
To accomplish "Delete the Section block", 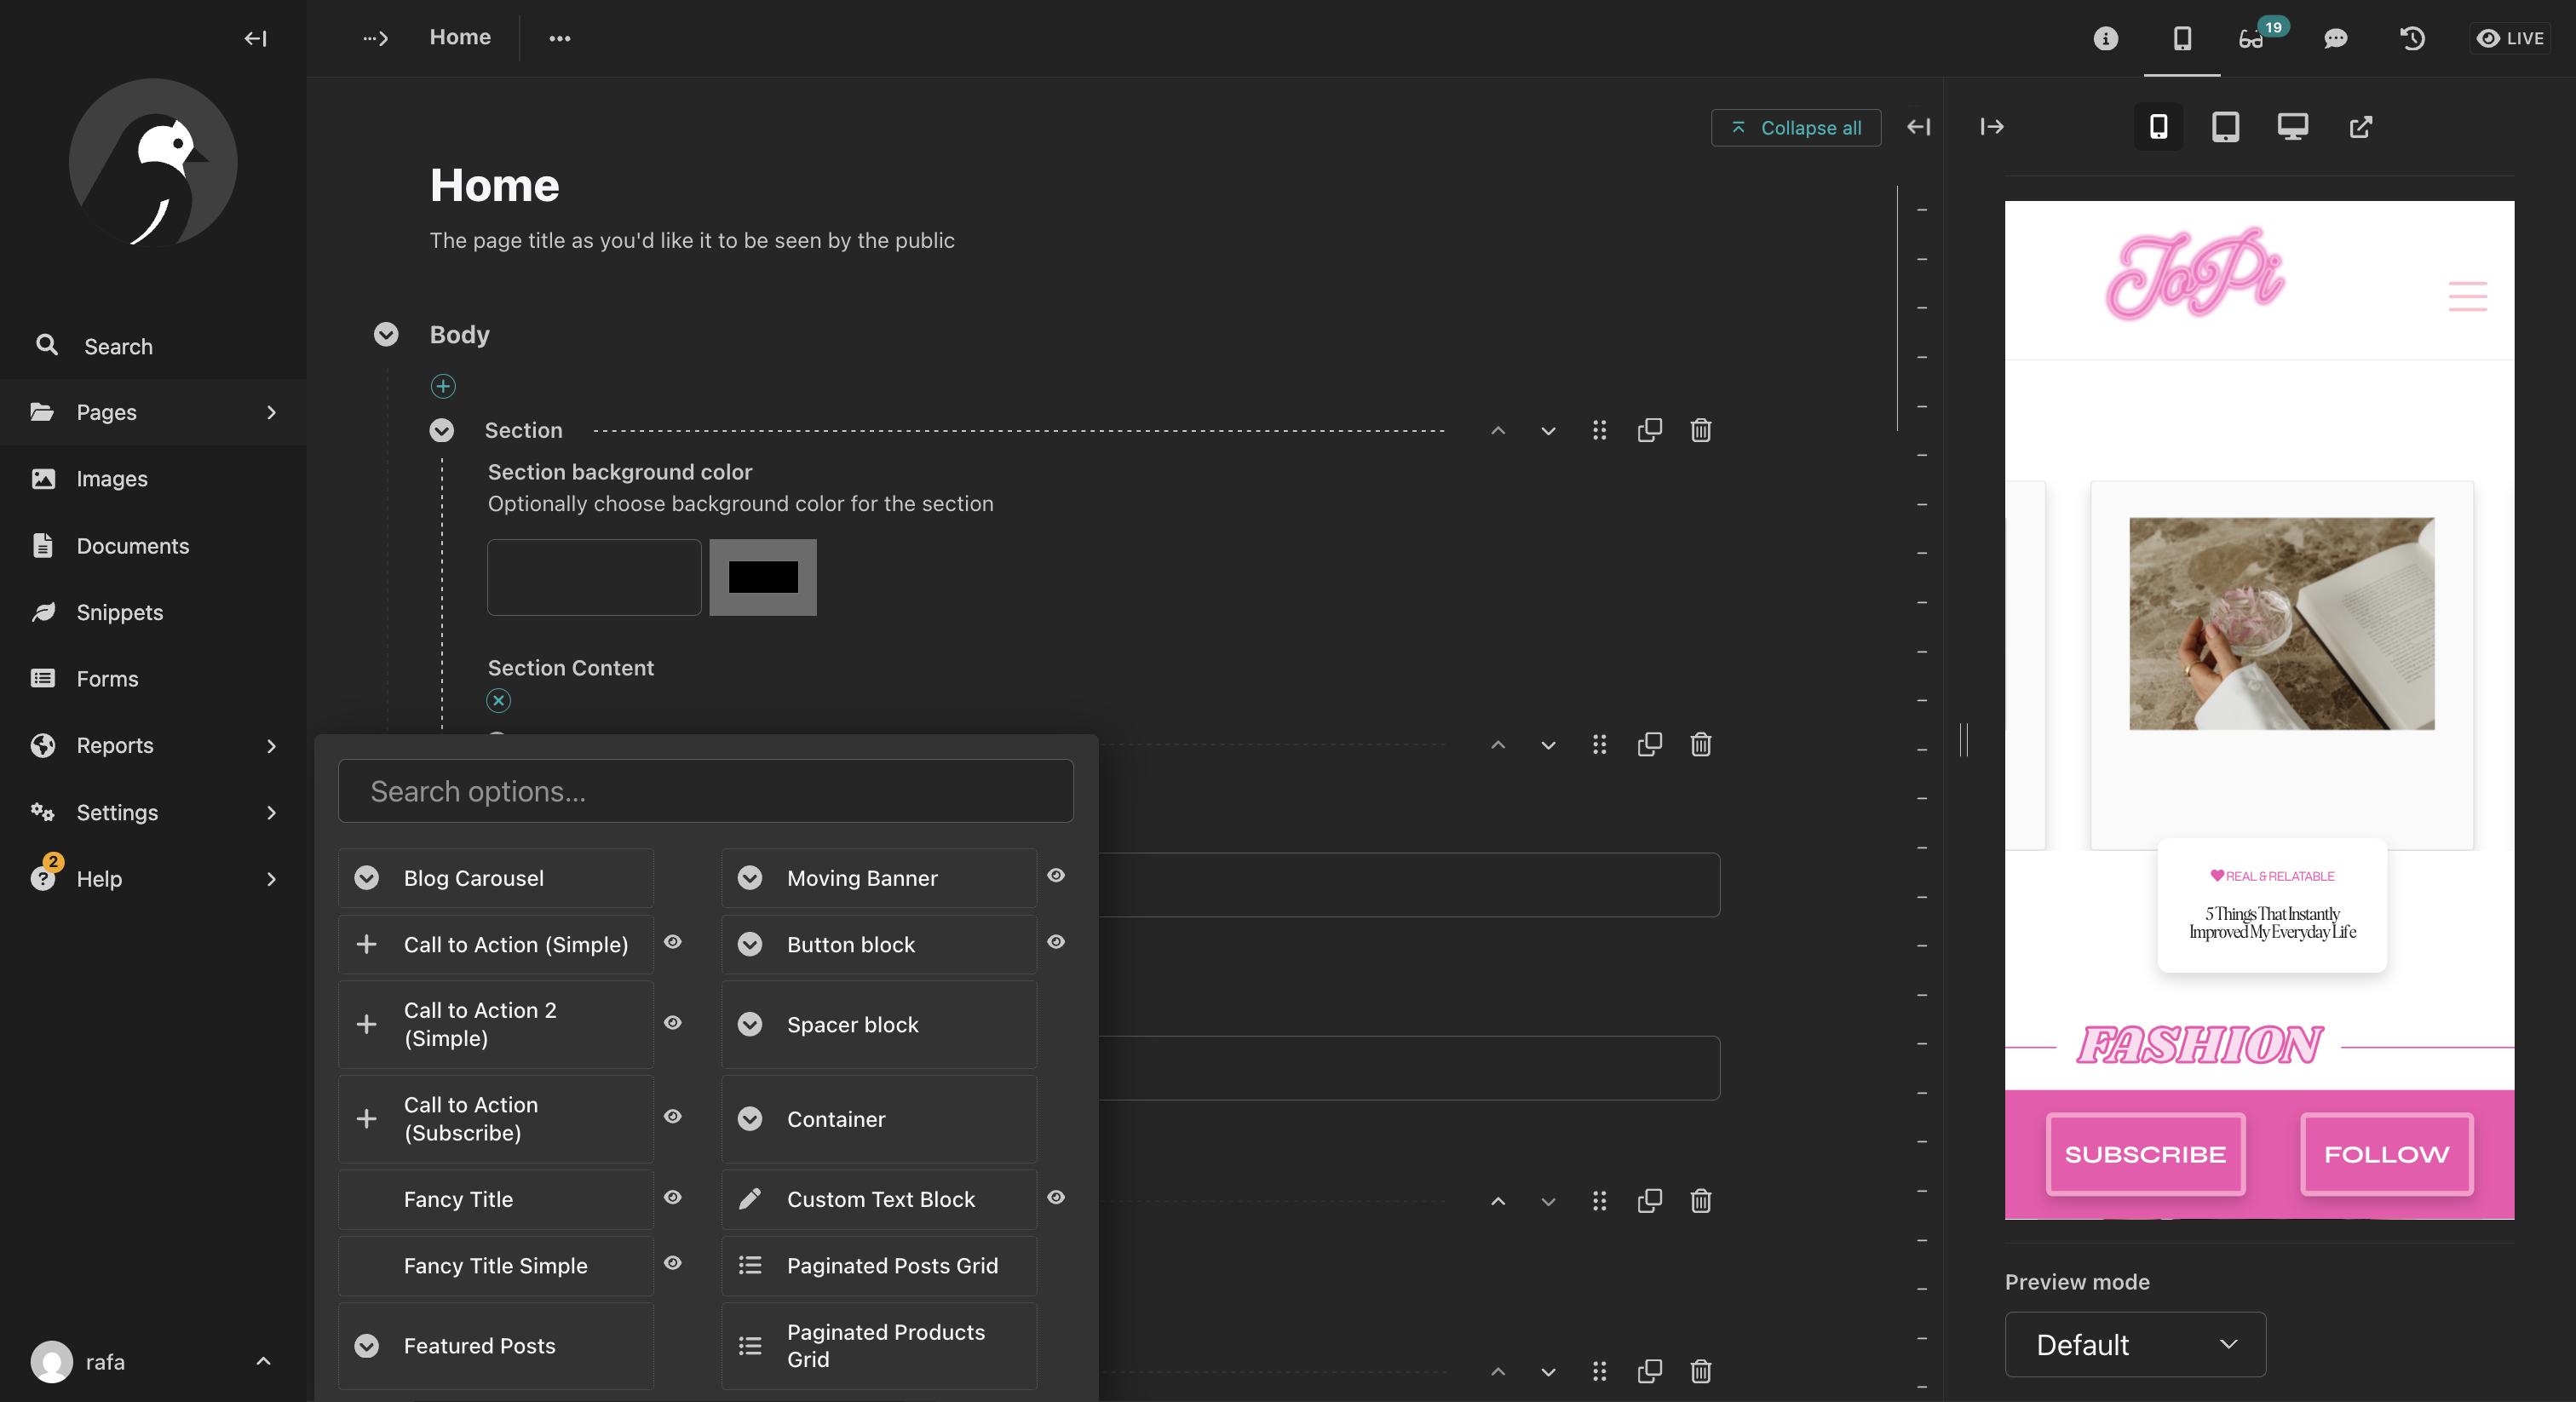I will (x=1701, y=430).
